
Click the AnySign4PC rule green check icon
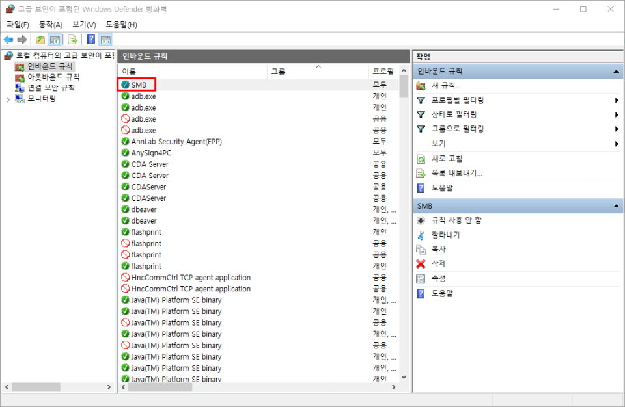[x=126, y=153]
